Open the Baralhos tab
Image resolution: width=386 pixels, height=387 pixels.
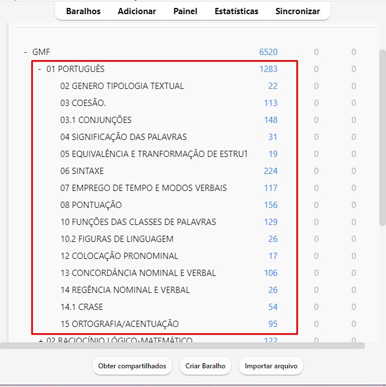(x=83, y=11)
